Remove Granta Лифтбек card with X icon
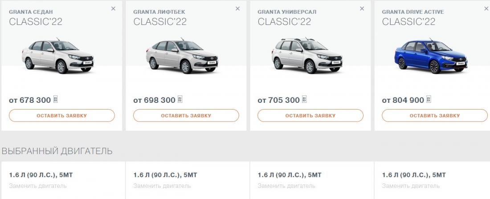 point(237,8)
